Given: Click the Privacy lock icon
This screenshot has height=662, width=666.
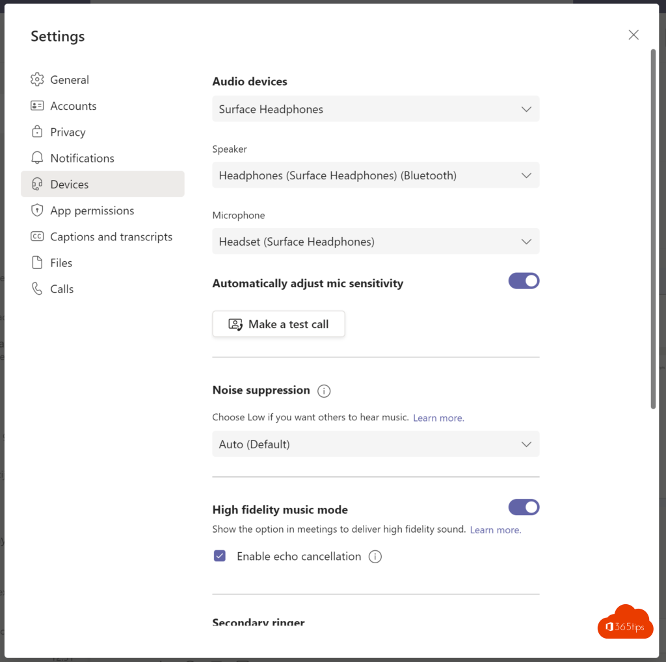Looking at the screenshot, I should (x=37, y=131).
